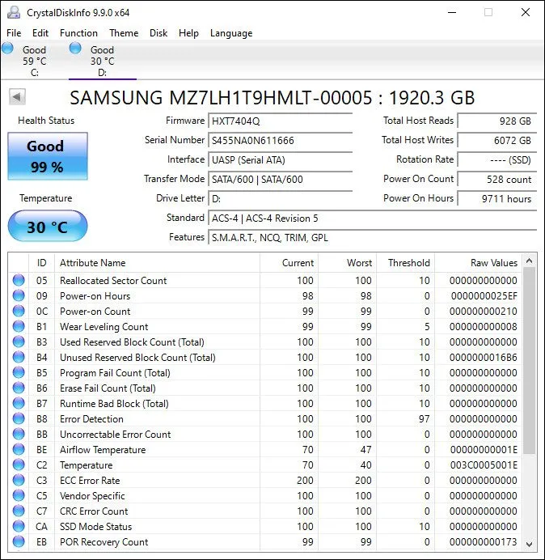Open the Theme menu
The image size is (545, 560).
click(x=124, y=33)
